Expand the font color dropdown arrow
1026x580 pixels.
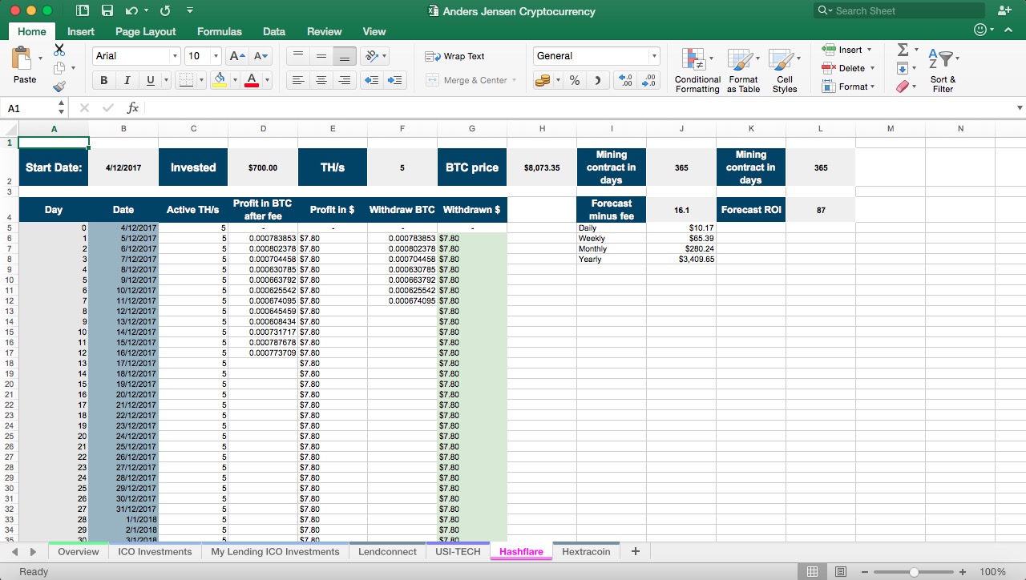[x=267, y=80]
